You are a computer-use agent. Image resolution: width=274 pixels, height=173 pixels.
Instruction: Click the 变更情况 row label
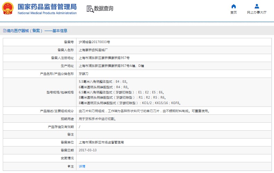click(67, 158)
